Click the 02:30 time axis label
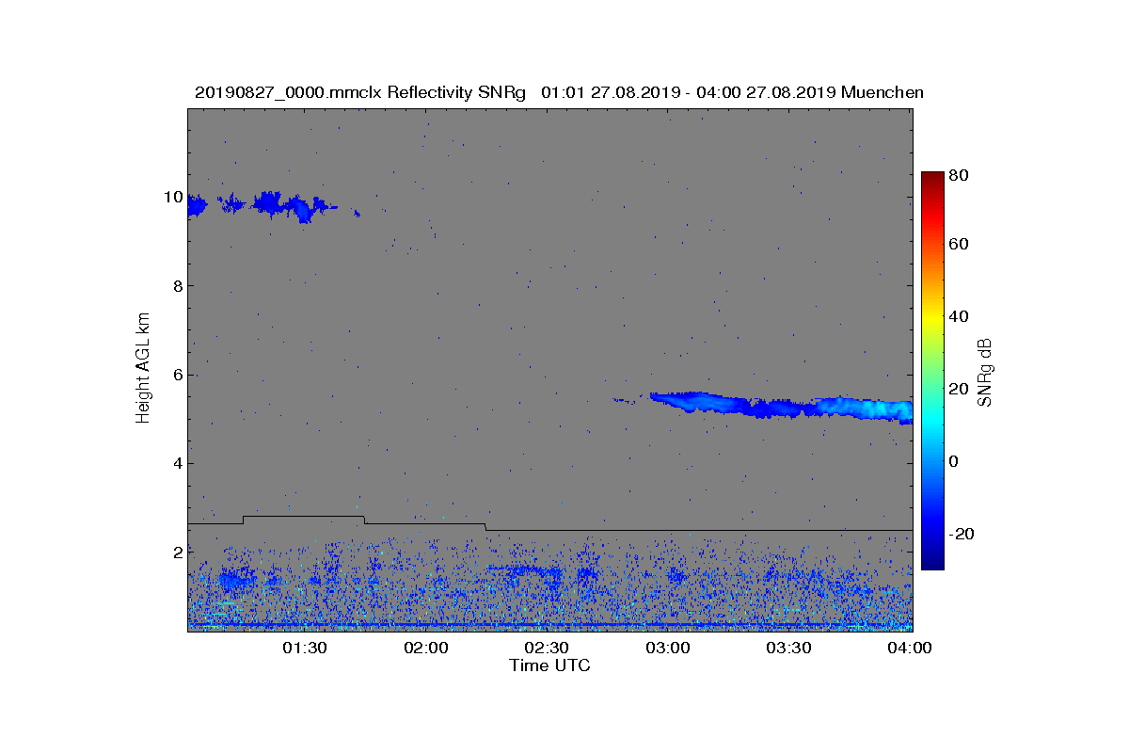This screenshot has width=1129, height=753. click(547, 648)
